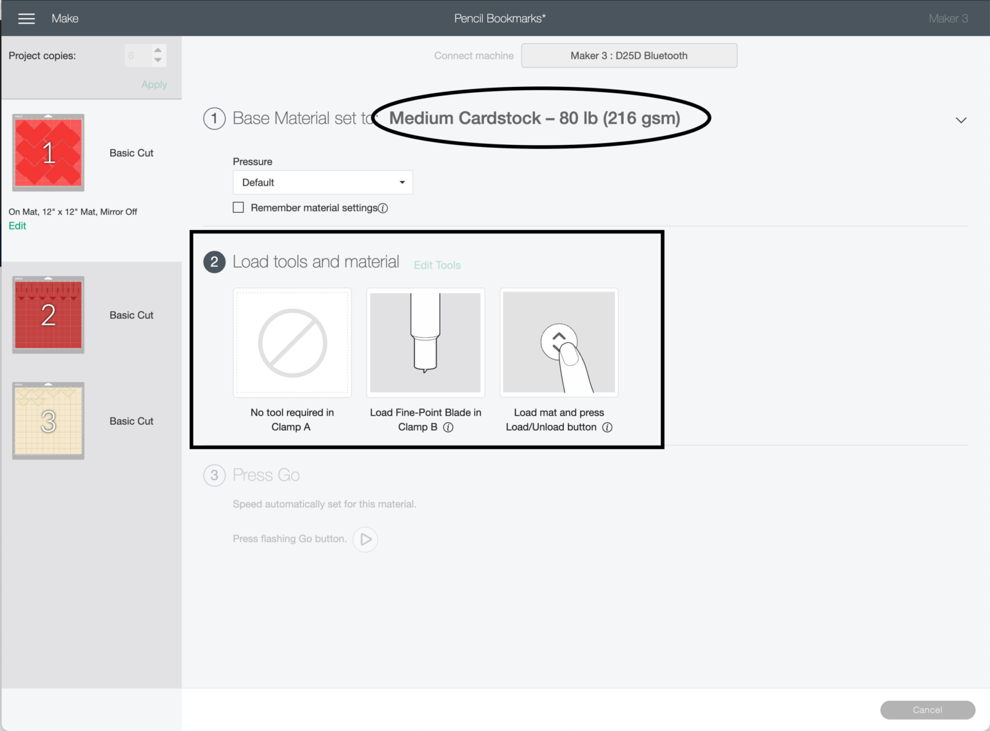The image size is (990, 731).
Task: Open the Pressure dropdown
Action: coord(322,182)
